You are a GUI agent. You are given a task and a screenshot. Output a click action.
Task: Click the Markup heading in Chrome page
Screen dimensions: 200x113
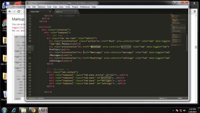(x=18, y=19)
